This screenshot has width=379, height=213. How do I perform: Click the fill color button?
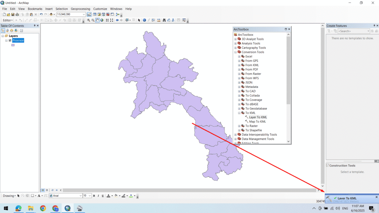coord(116,196)
